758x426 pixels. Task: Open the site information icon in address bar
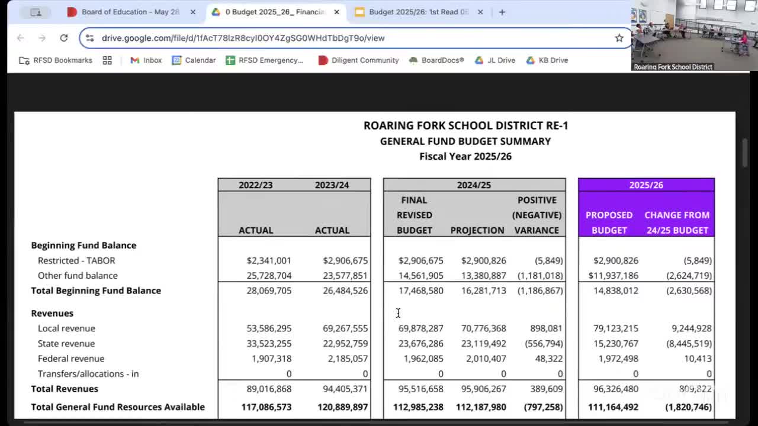point(89,38)
